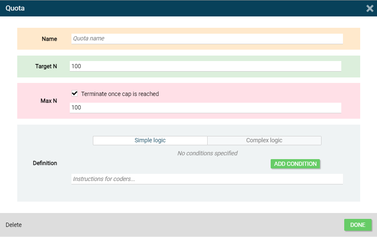Click empty space in the dark header bar
This screenshot has width=377, height=237.
point(189,8)
